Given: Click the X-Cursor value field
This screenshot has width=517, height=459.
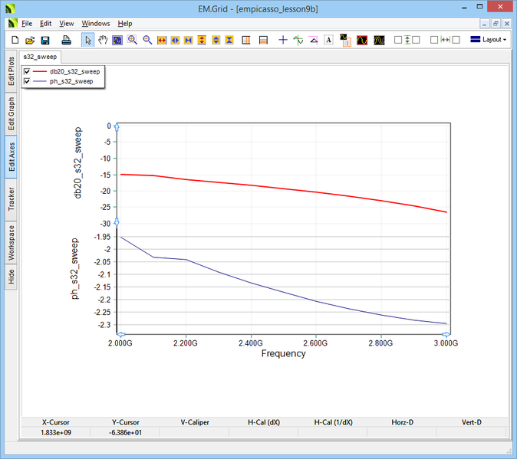Looking at the screenshot, I should (57, 432).
